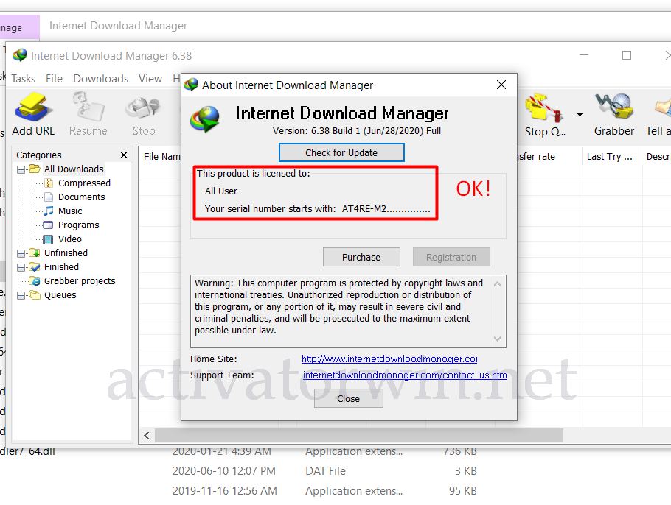This screenshot has width=671, height=505.
Task: Select Programs category label
Action: tap(79, 225)
